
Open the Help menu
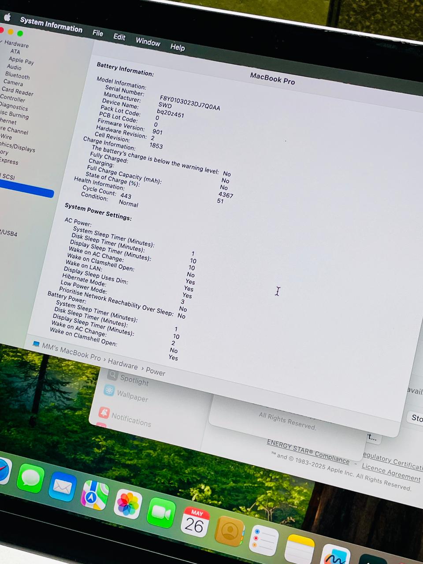(x=178, y=47)
